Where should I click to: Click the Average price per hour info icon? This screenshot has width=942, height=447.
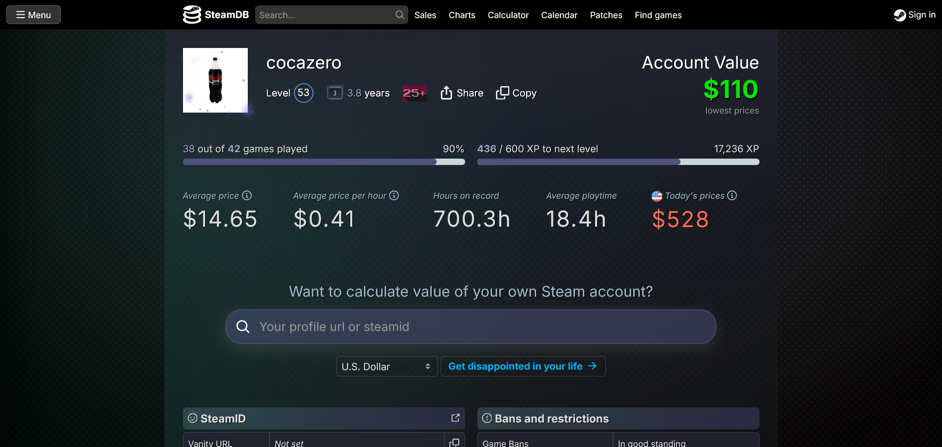coord(394,195)
